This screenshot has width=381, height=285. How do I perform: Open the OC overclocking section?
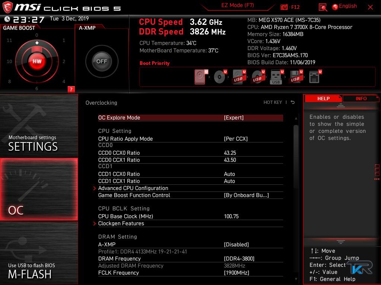(x=39, y=189)
